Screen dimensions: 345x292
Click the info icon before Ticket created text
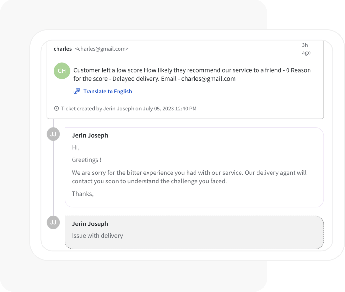[57, 109]
